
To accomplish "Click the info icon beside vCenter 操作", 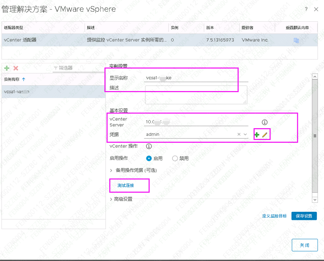I will (x=149, y=146).
